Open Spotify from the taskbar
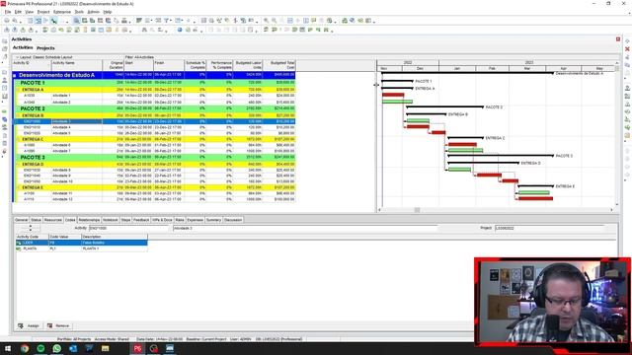 tap(40, 348)
